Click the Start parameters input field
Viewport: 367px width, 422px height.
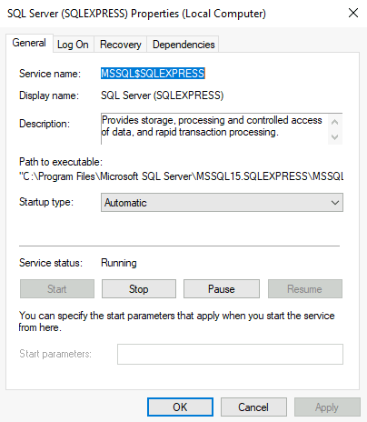point(230,354)
